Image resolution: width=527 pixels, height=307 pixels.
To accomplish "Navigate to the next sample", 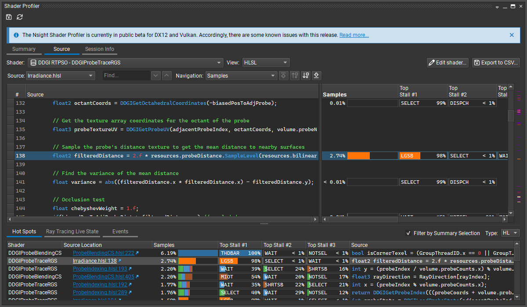I will 306,75.
